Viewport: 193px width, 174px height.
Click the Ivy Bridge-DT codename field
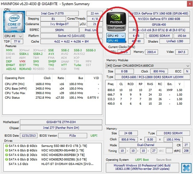tap(60, 24)
